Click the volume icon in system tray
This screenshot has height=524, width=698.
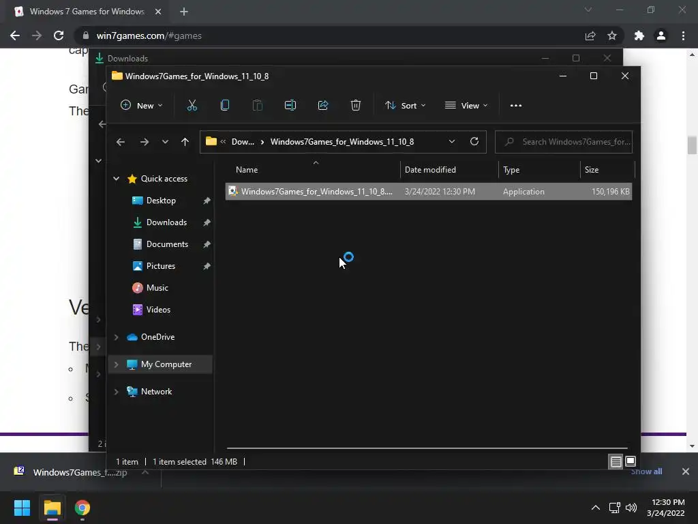[x=631, y=508]
